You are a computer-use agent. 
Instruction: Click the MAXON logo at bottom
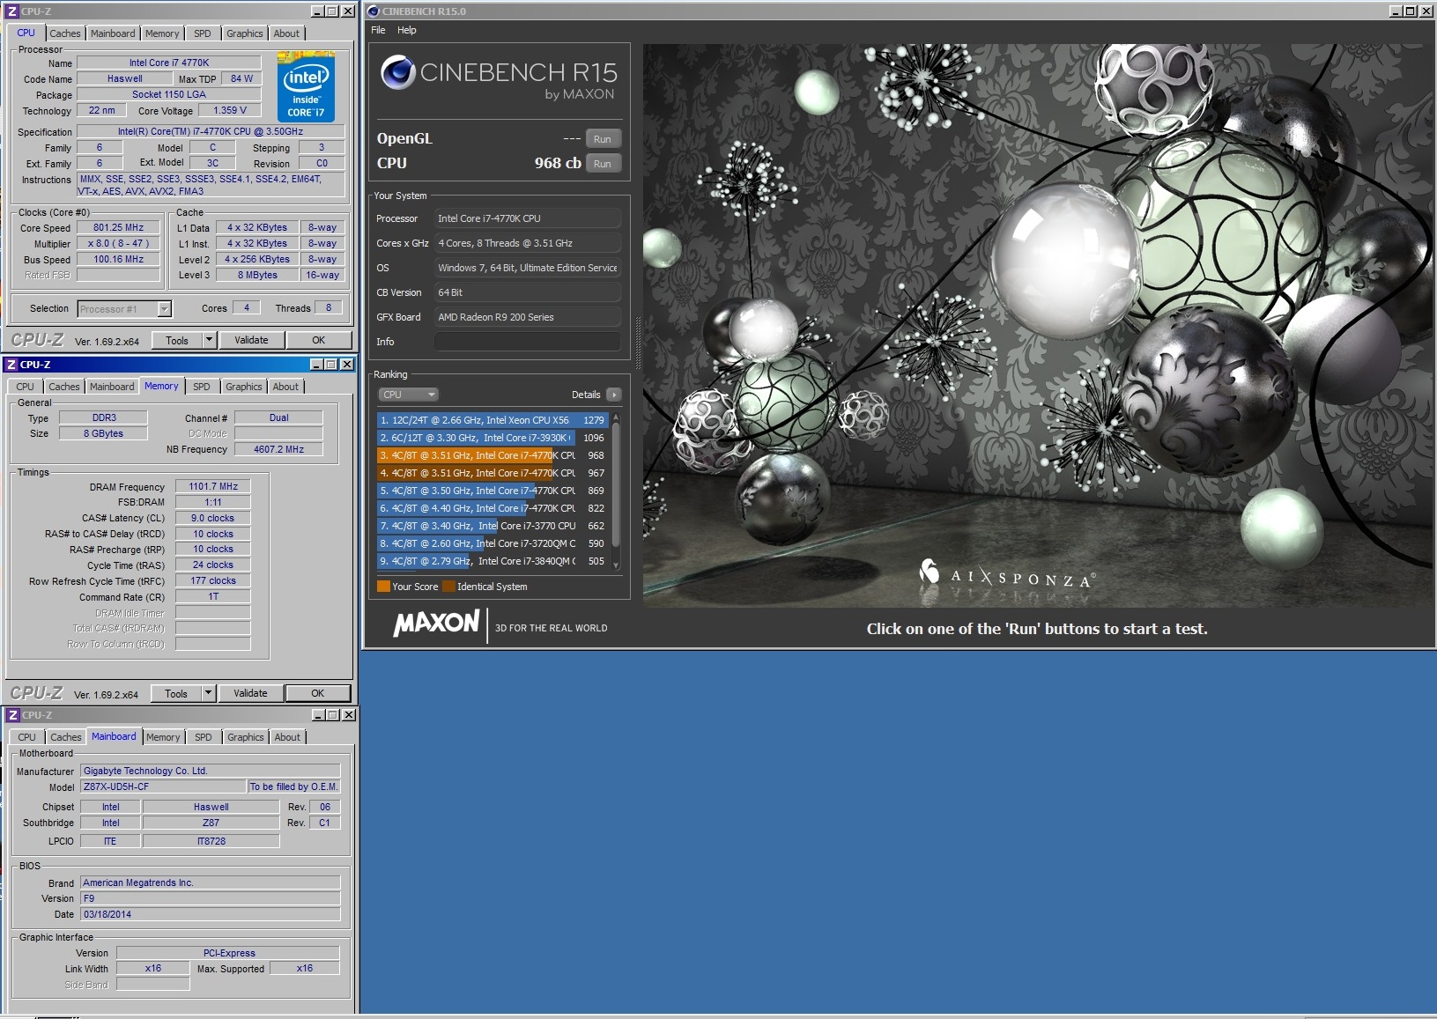436,624
